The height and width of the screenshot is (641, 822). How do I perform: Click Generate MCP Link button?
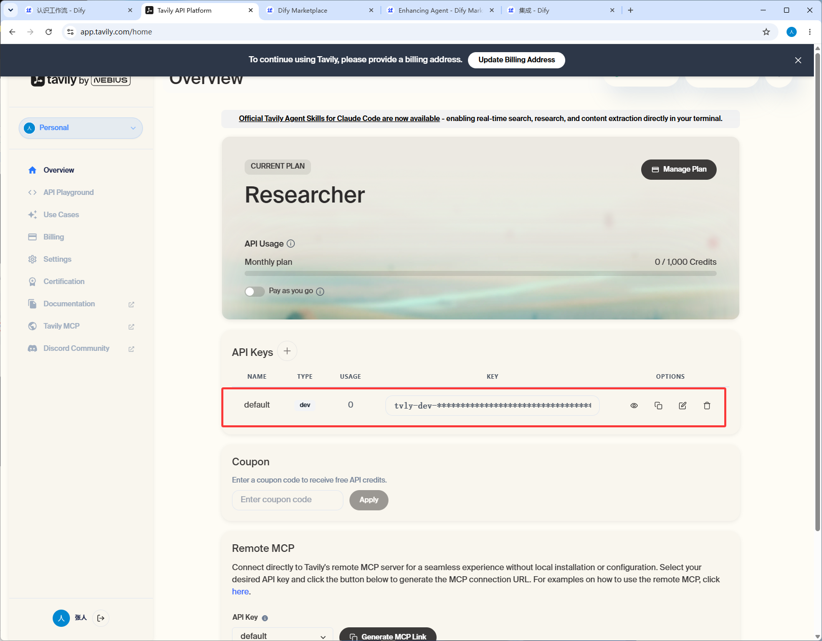[x=388, y=635]
